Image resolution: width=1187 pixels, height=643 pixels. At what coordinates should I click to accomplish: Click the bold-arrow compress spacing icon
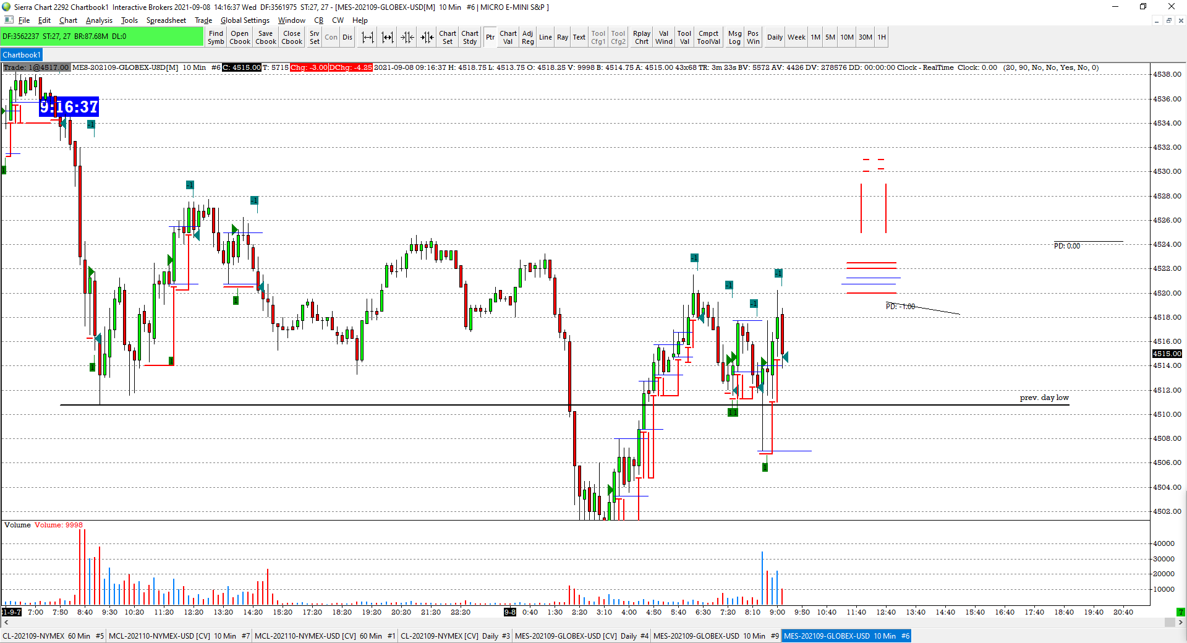click(427, 37)
